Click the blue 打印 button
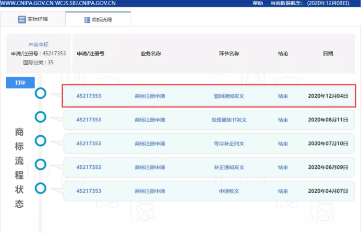This screenshot has height=238, width=361. (x=20, y=83)
